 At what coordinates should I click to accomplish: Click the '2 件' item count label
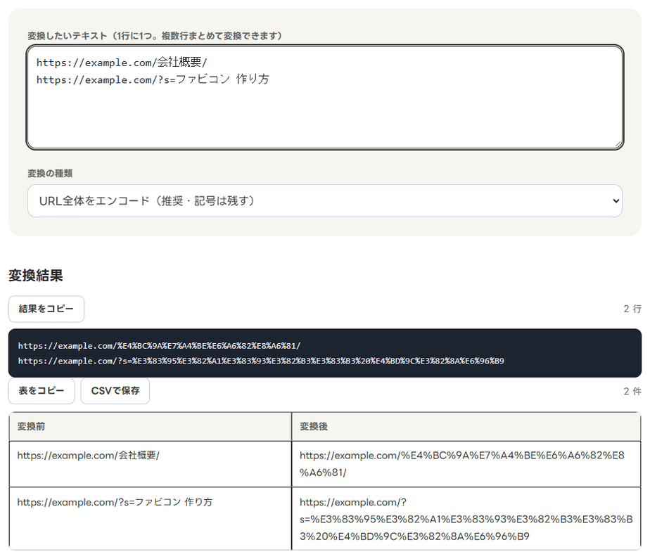[x=632, y=391]
